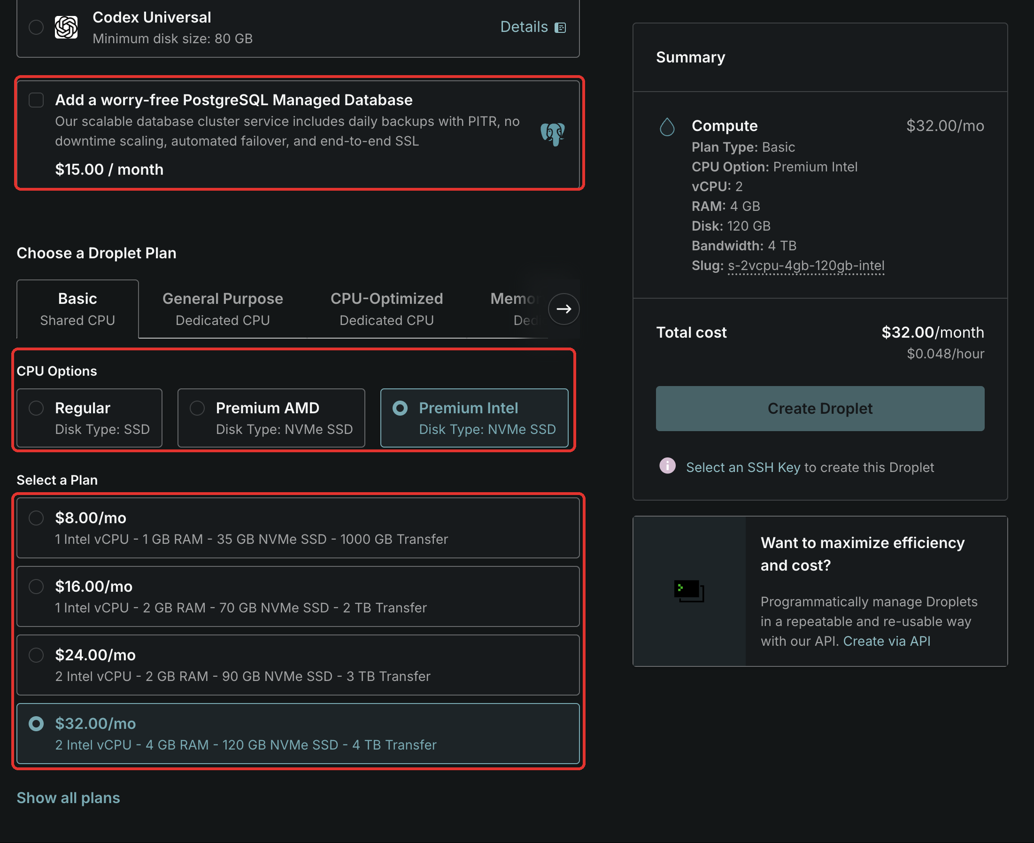
Task: Open the Create via API link
Action: tap(887, 641)
